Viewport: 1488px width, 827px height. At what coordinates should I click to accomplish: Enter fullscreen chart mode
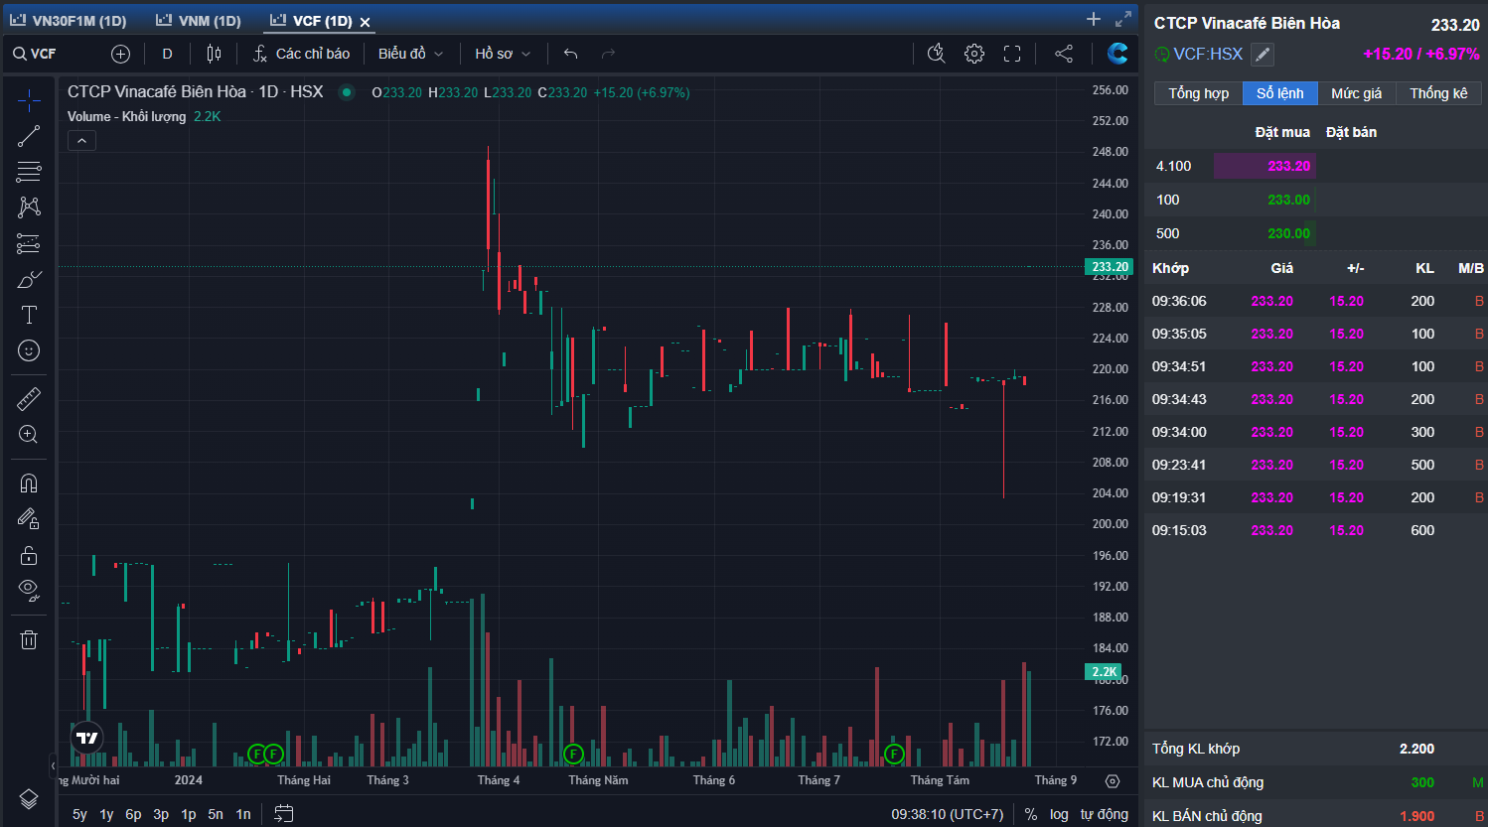(x=1012, y=54)
